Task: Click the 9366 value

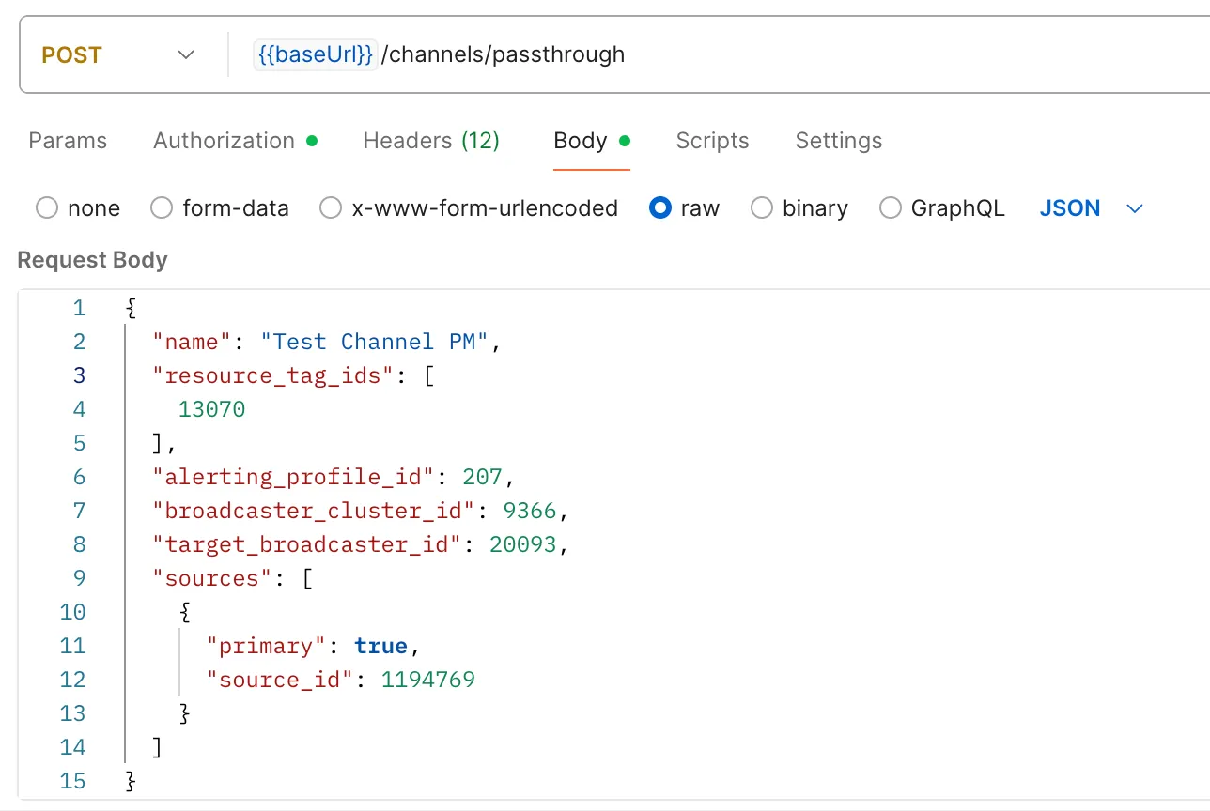Action: pos(530,511)
